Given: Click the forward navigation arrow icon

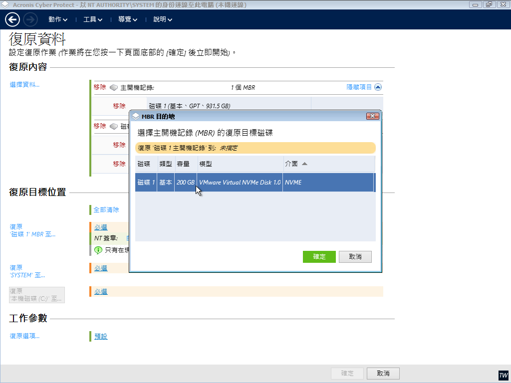Looking at the screenshot, I should pos(30,20).
